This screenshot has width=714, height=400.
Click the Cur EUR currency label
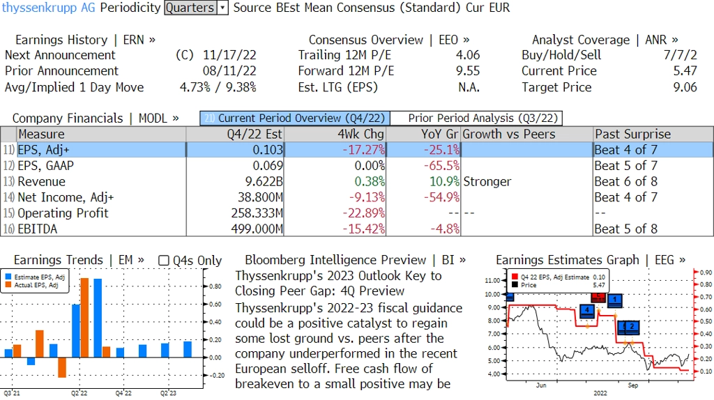[x=487, y=8]
